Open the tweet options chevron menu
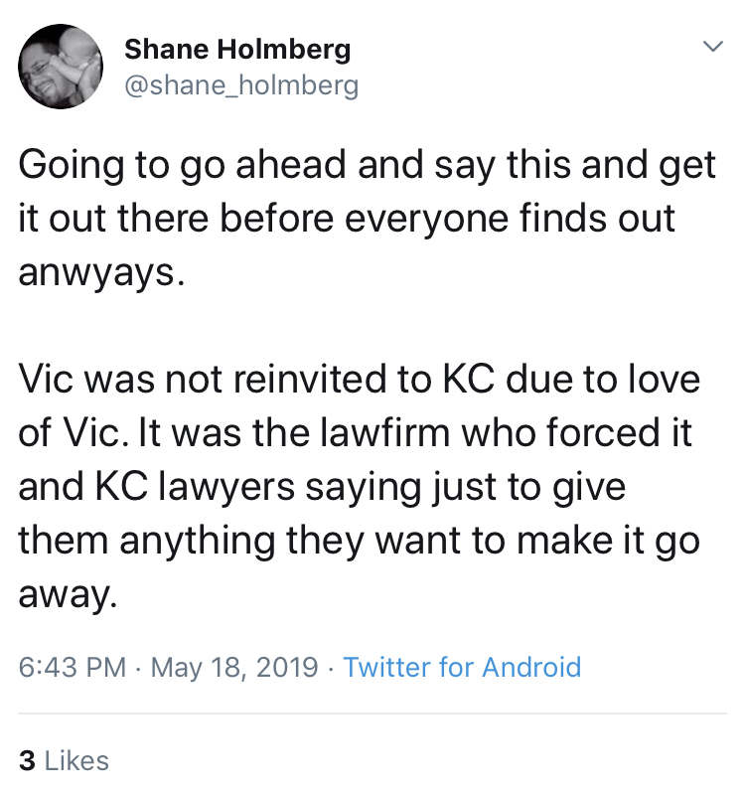This screenshot has width=745, height=793. click(x=713, y=47)
